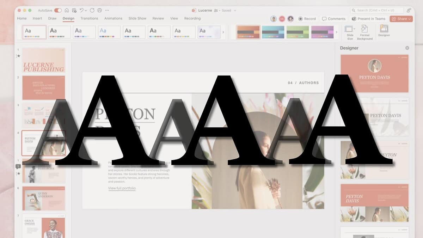The width and height of the screenshot is (423, 238).
Task: Open the Slide Size dropdown
Action: (x=350, y=32)
